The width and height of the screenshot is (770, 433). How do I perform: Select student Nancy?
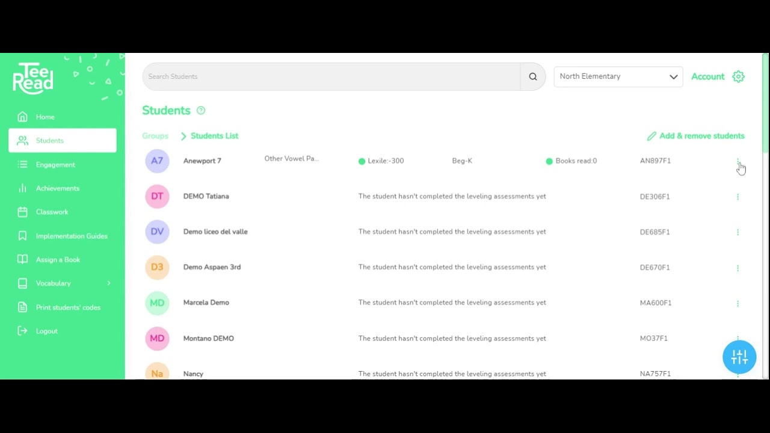193,374
